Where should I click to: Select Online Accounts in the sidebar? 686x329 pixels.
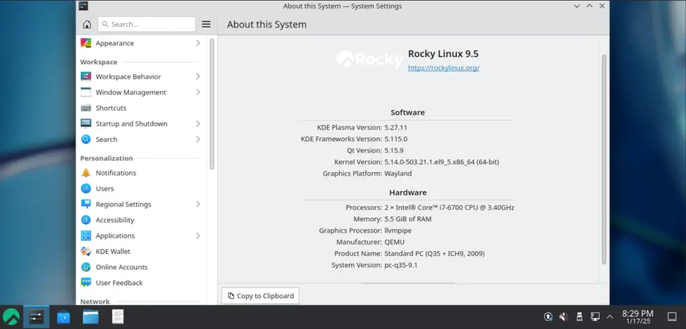(x=141, y=267)
